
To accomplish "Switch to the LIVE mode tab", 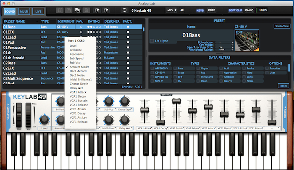I will [x=38, y=11].
